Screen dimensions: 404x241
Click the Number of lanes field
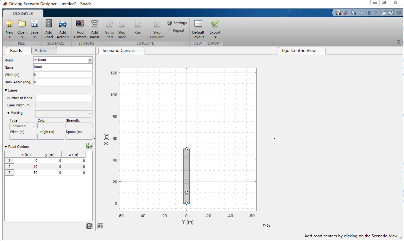pos(64,98)
